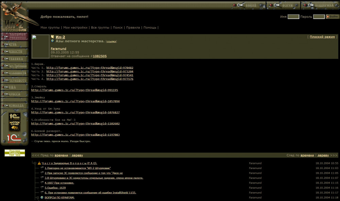Open Faramund author profile in post header
Viewport: 340px width, 201px height.
pyautogui.click(x=58, y=49)
